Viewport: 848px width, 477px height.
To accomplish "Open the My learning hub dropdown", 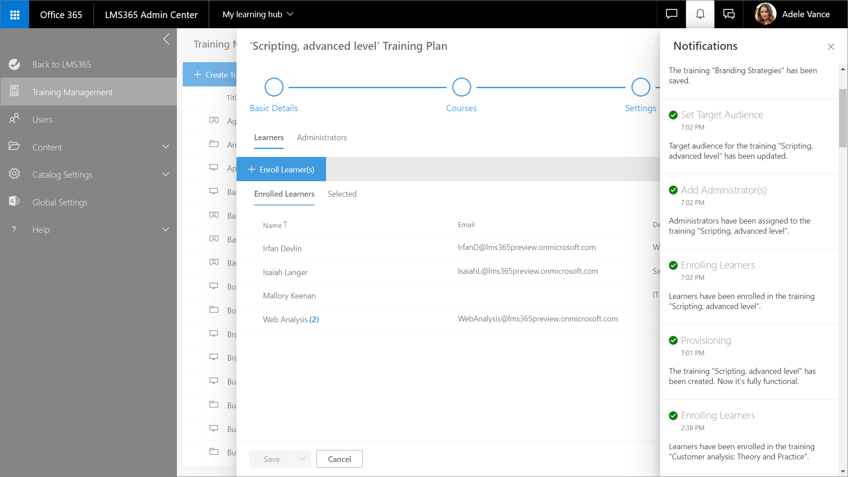I will pyautogui.click(x=258, y=15).
